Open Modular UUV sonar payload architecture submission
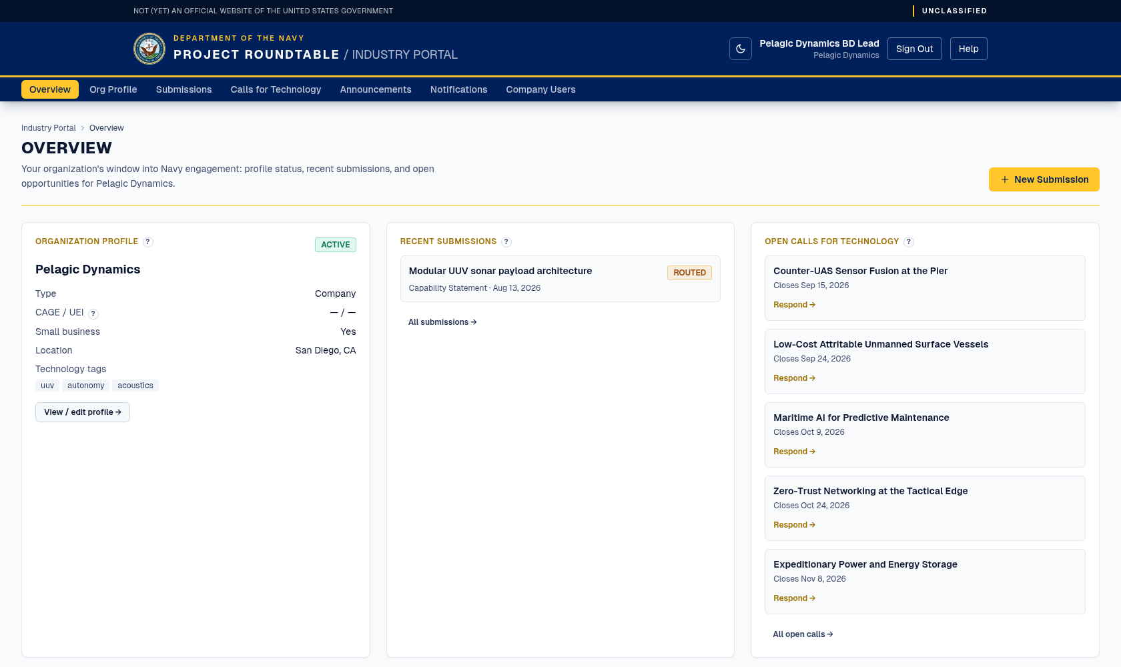The height and width of the screenshot is (667, 1121). 560,279
